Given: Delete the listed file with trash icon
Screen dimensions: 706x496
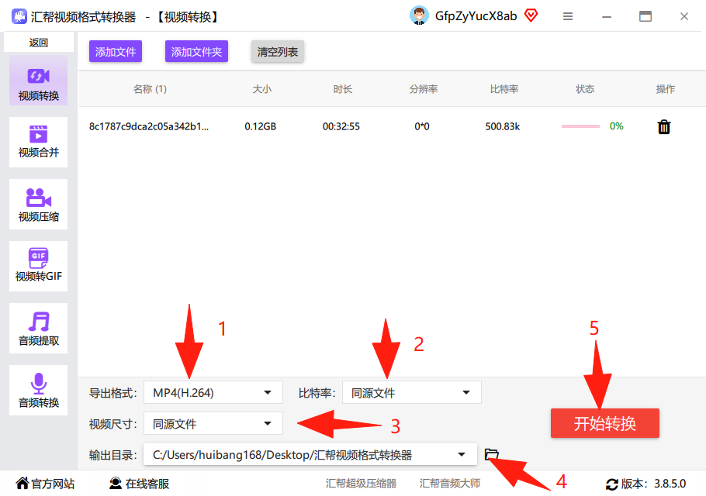Looking at the screenshot, I should 664,127.
